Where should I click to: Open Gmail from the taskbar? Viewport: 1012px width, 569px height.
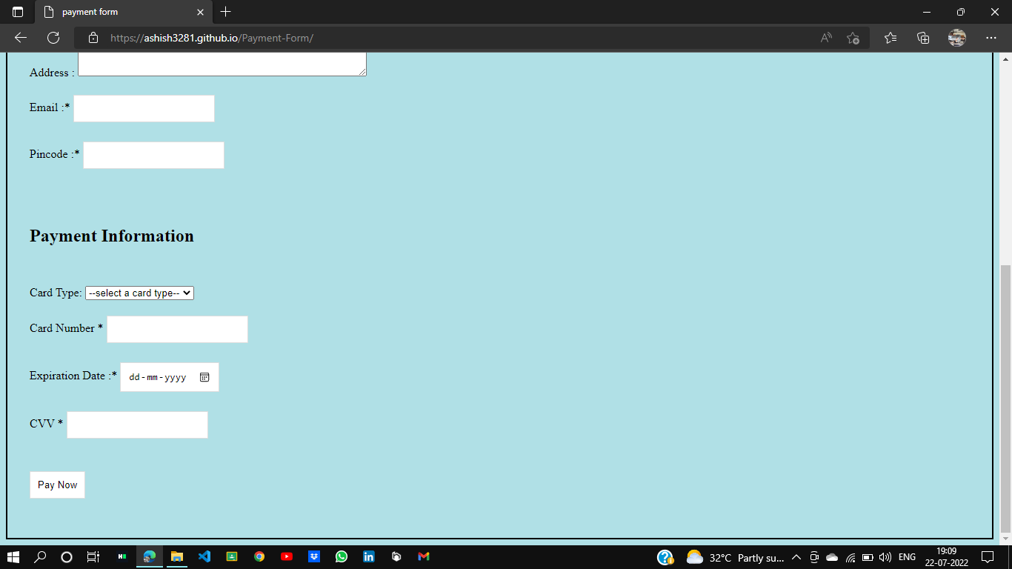tap(424, 556)
